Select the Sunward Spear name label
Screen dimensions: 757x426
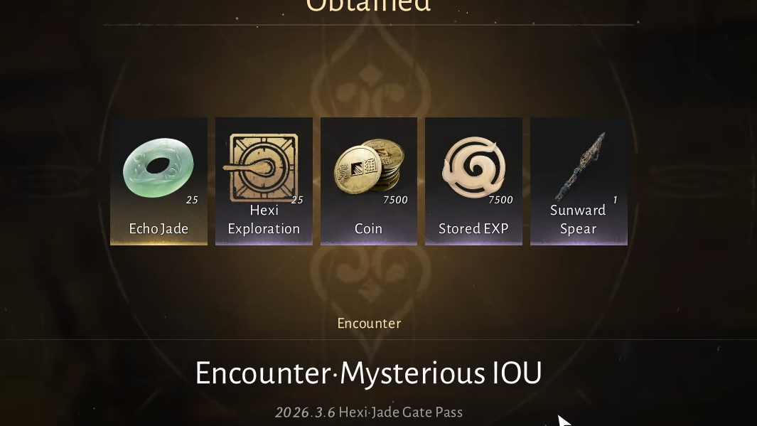coord(578,219)
